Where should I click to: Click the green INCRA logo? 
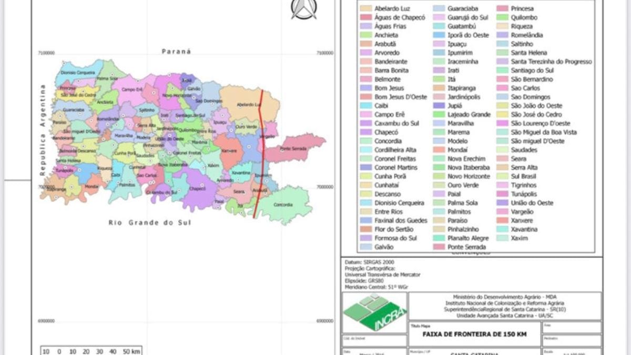(x=374, y=312)
